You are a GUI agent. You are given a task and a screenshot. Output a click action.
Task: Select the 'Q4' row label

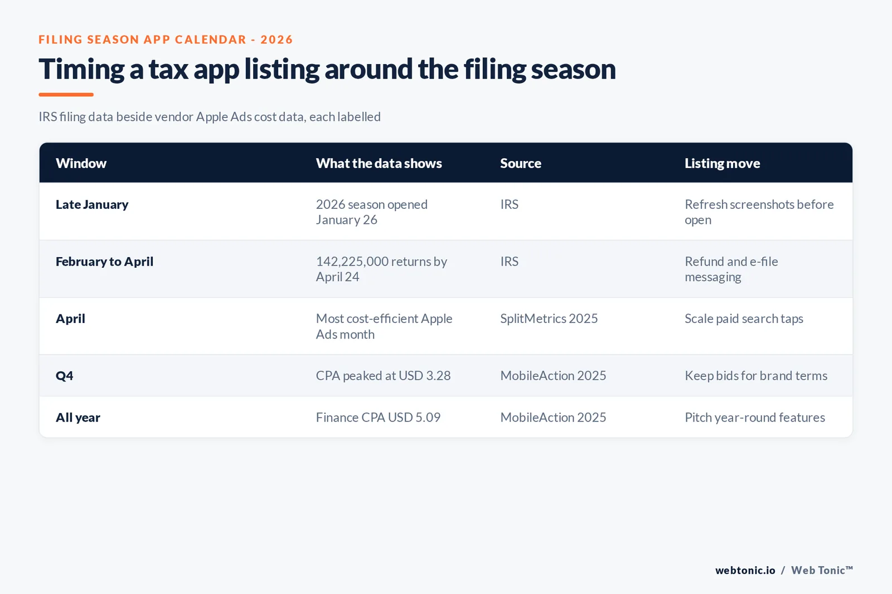(x=64, y=376)
